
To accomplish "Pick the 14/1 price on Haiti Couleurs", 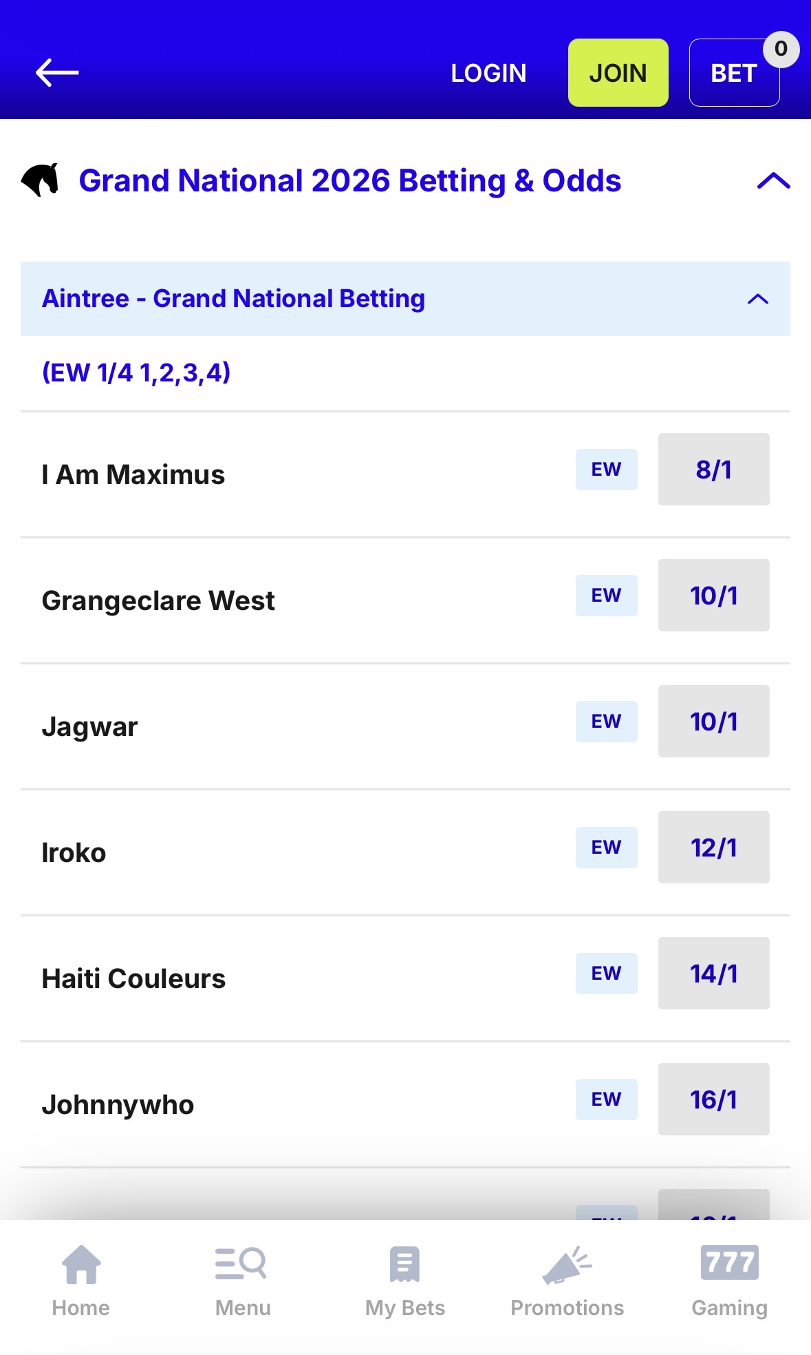I will [x=713, y=974].
